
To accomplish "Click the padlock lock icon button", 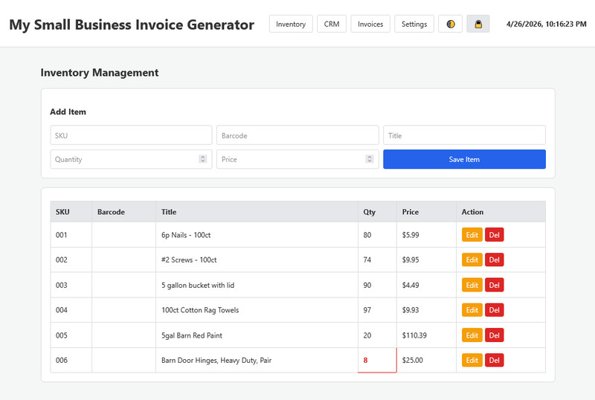I will click(478, 24).
